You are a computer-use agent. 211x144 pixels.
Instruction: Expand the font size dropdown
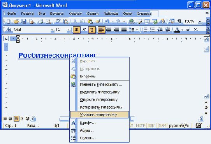coord(69,30)
